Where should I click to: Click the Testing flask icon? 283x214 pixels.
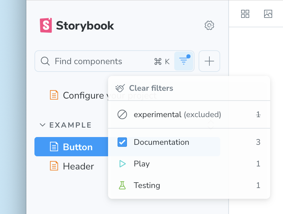tap(122, 185)
